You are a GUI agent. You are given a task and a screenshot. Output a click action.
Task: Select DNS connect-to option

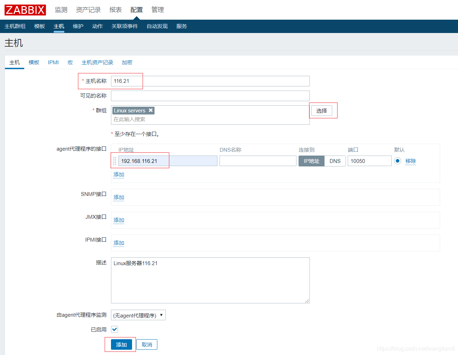tap(335, 161)
